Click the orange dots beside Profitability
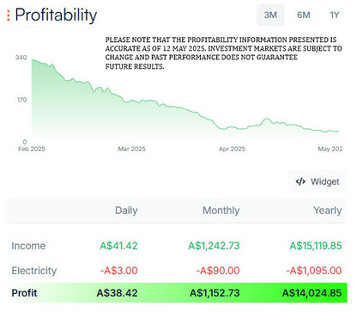This screenshot has width=357, height=312. click(9, 15)
